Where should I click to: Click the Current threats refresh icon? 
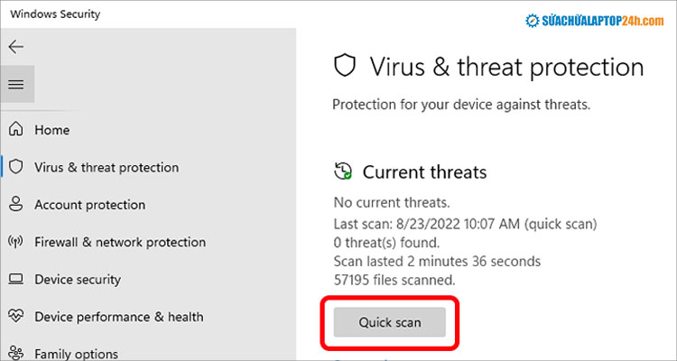343,171
